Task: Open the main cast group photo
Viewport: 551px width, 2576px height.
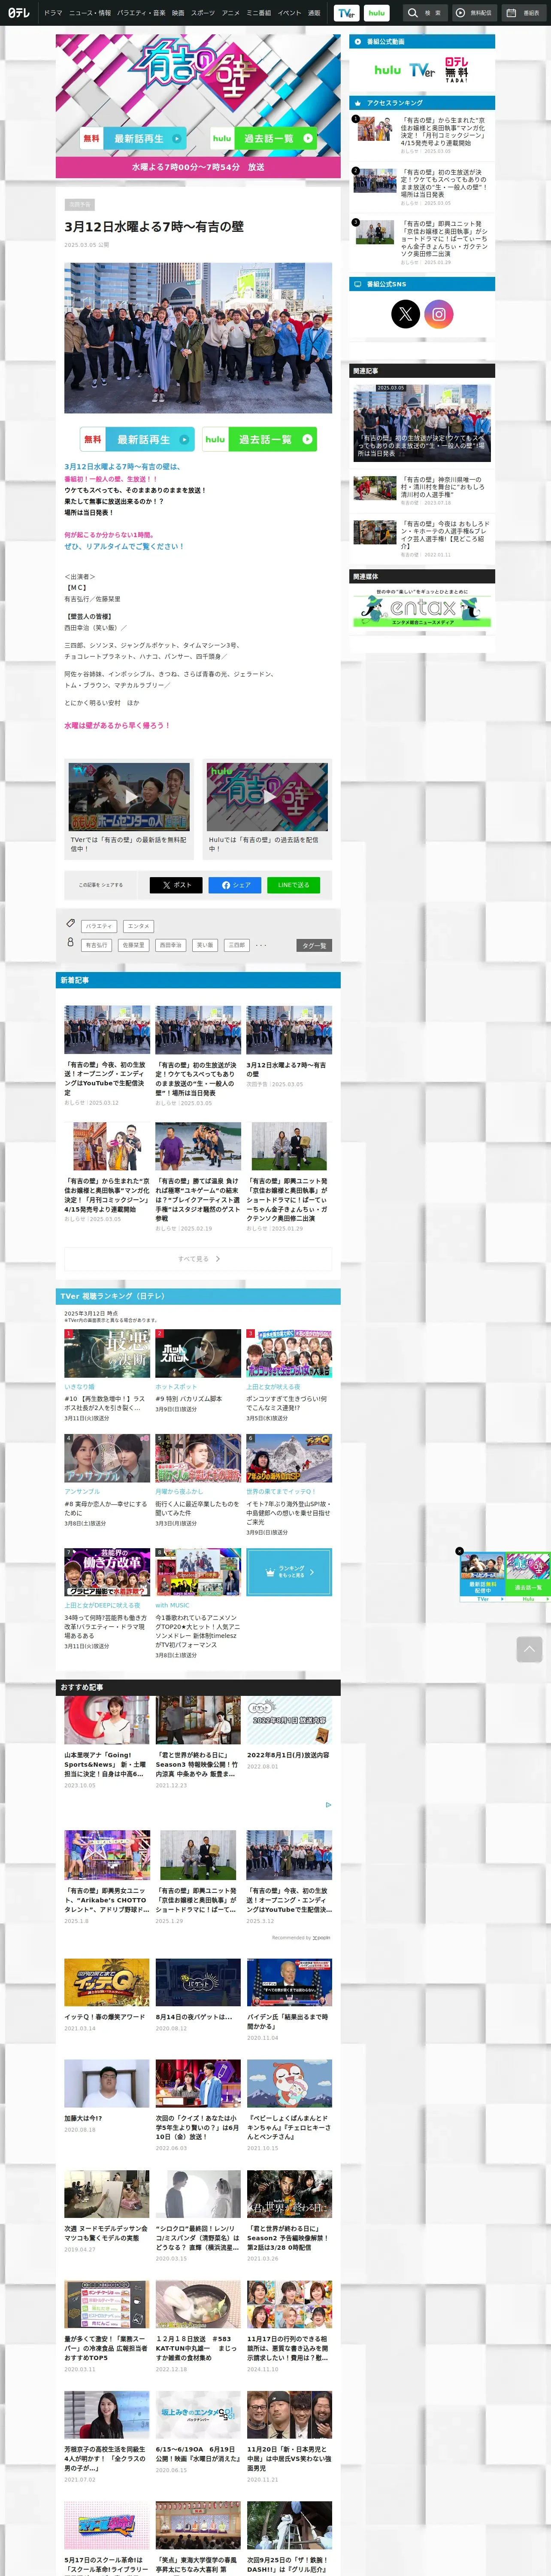Action: pyautogui.click(x=198, y=338)
